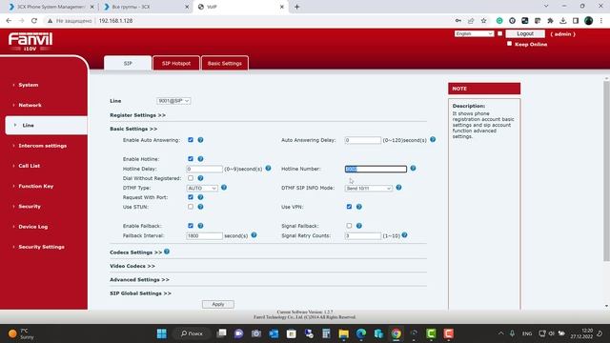The image size is (610, 343).
Task: Open Network menu in sidebar
Action: [x=30, y=105]
